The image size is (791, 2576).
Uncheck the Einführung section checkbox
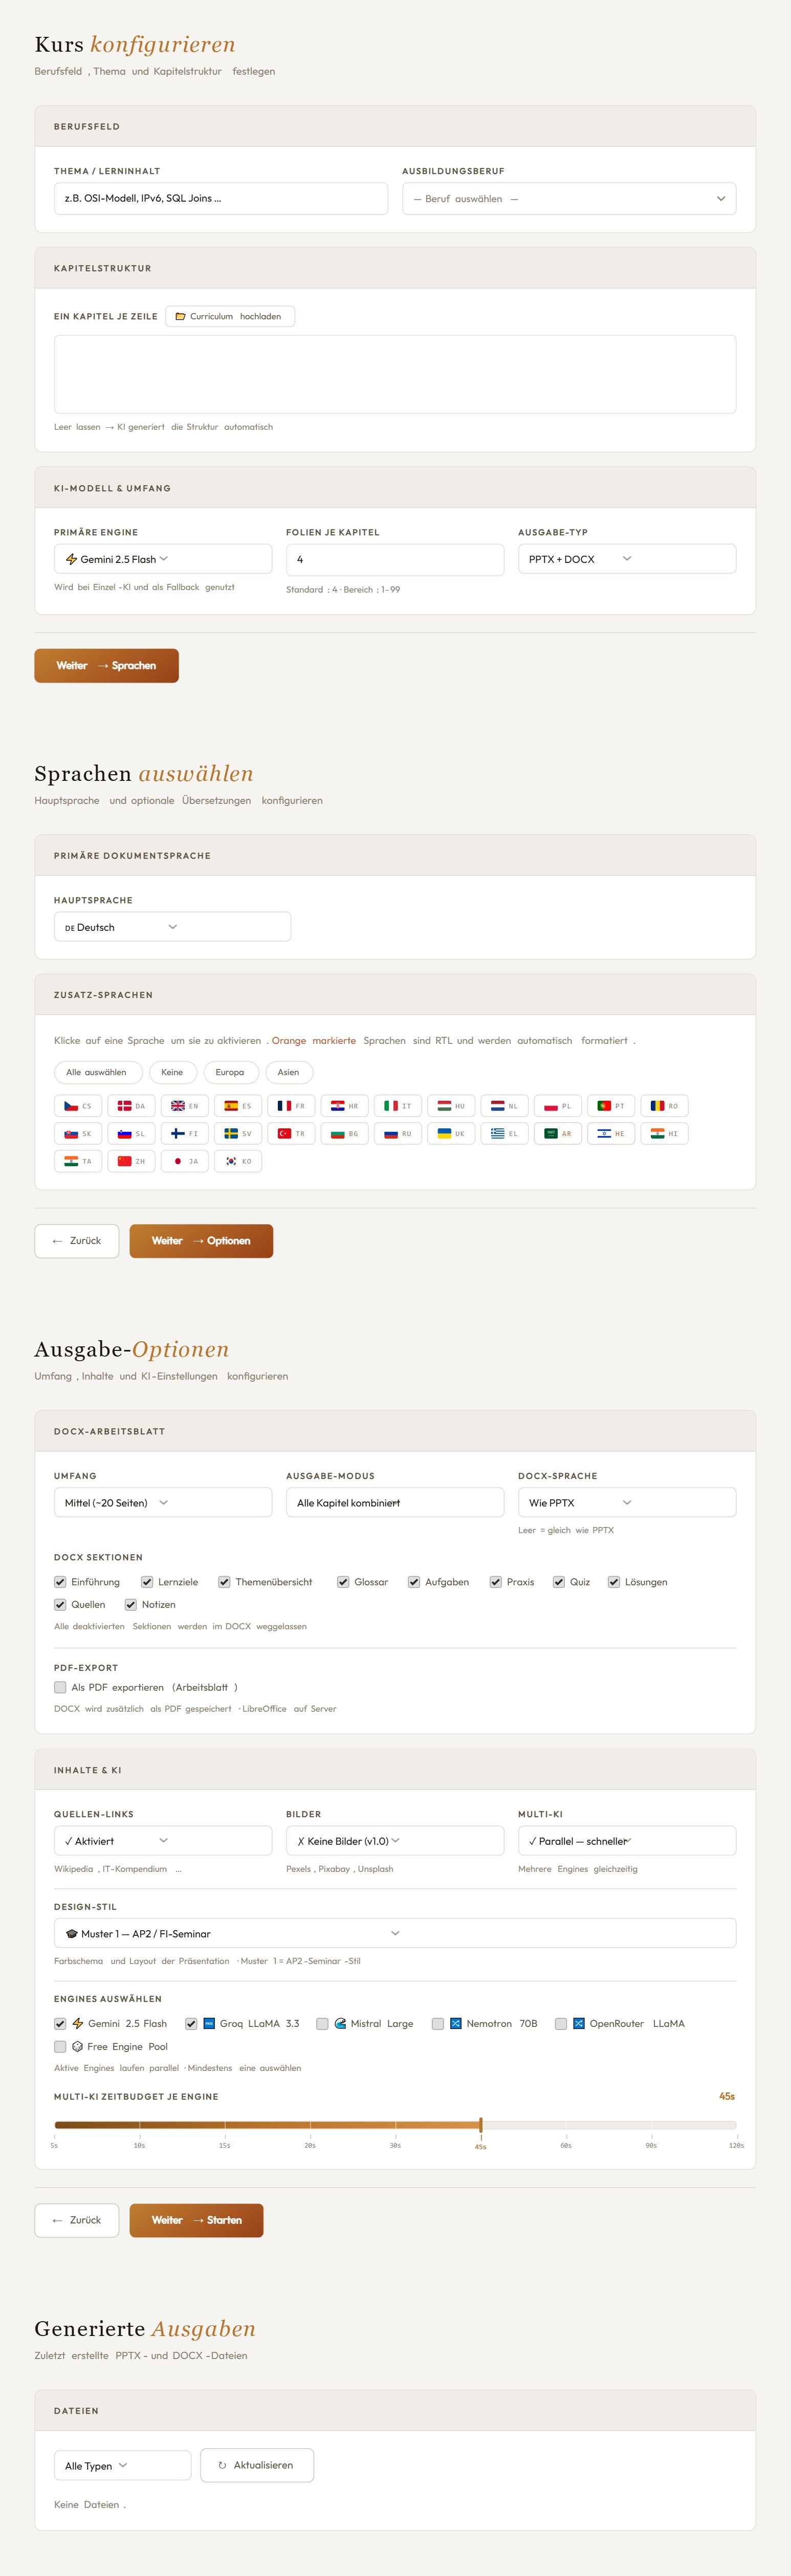click(60, 1582)
